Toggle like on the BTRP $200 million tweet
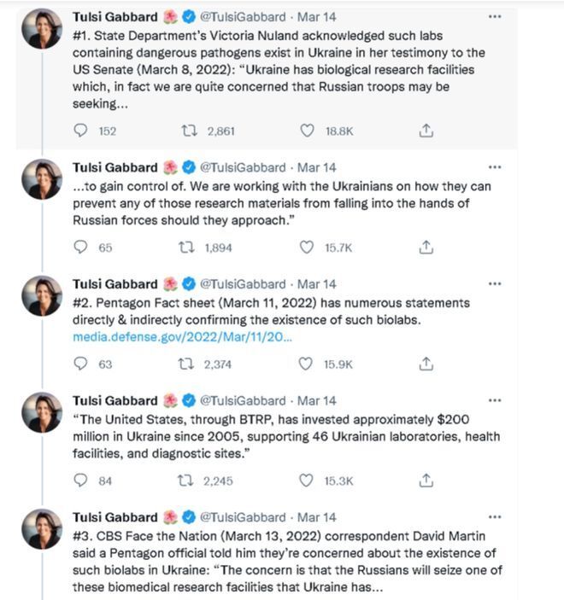The image size is (564, 600). tap(307, 481)
